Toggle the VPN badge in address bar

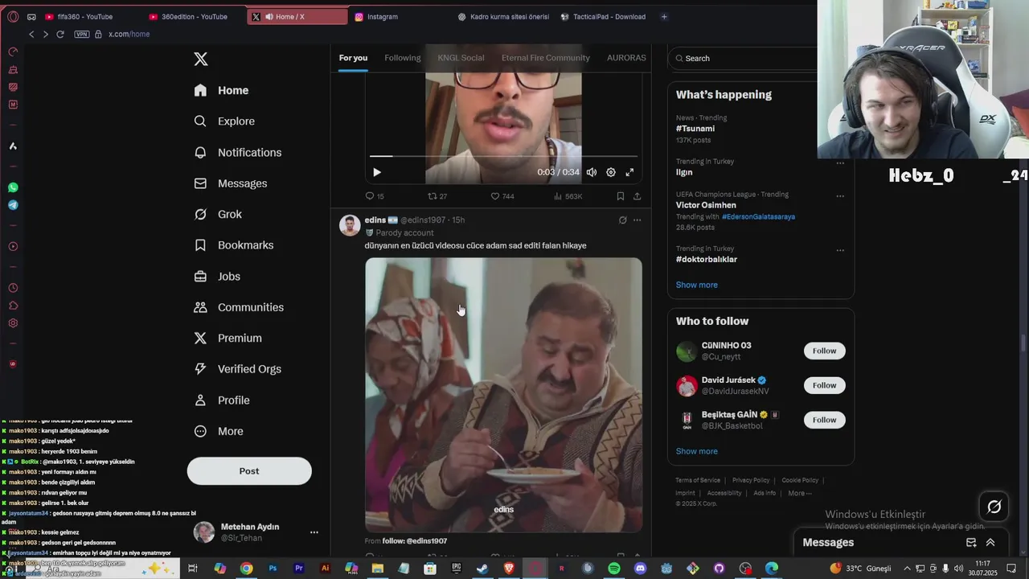[x=81, y=34]
